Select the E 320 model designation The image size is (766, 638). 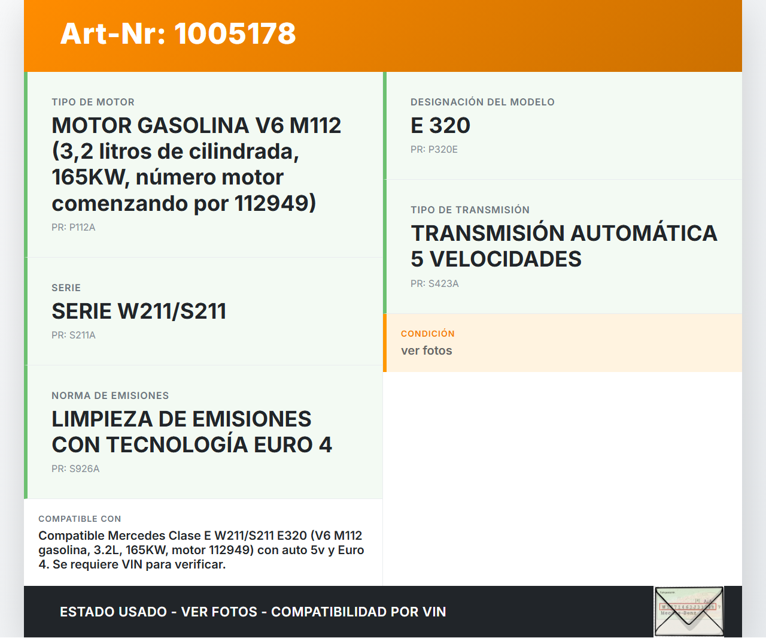point(440,126)
